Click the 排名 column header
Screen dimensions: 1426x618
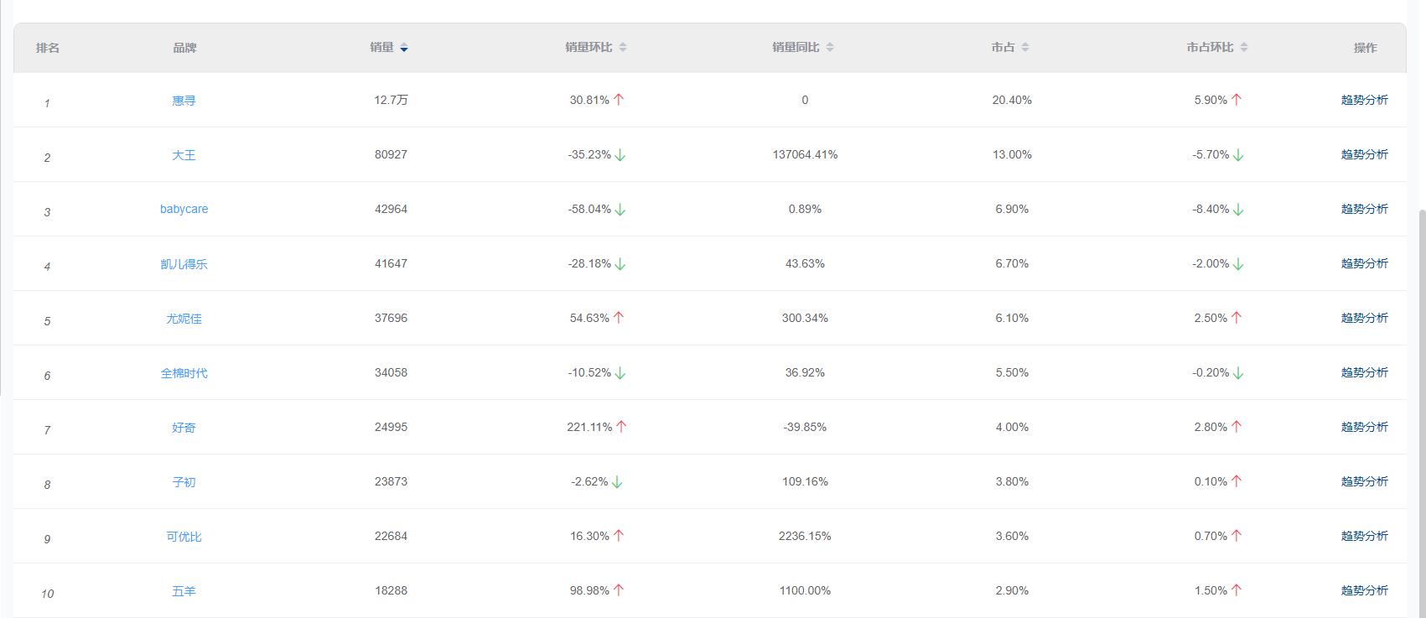(48, 48)
